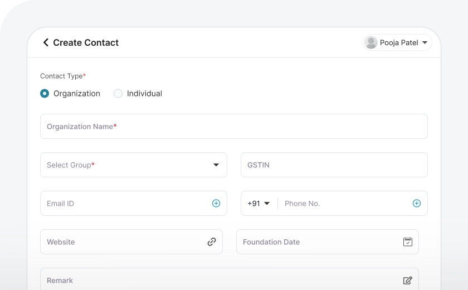Click the Organization Name input field

[234, 127]
